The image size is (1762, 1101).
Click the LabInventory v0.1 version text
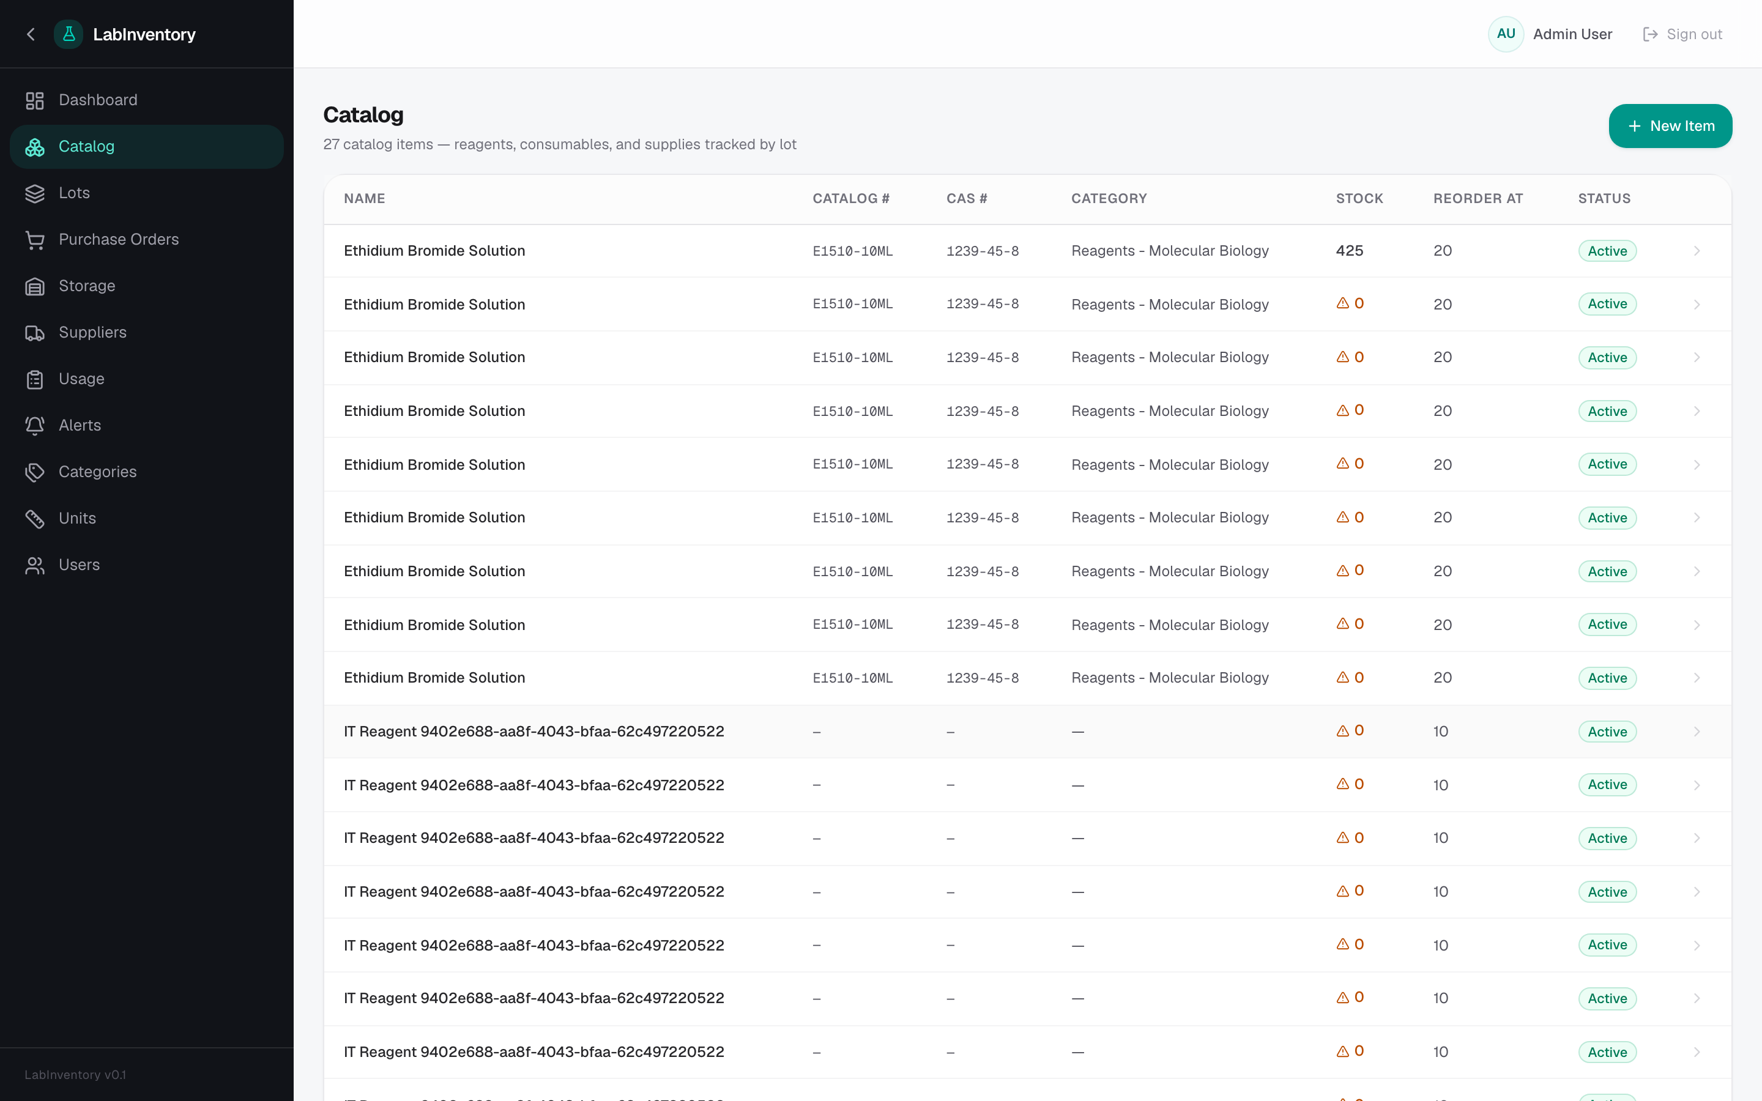[75, 1075]
